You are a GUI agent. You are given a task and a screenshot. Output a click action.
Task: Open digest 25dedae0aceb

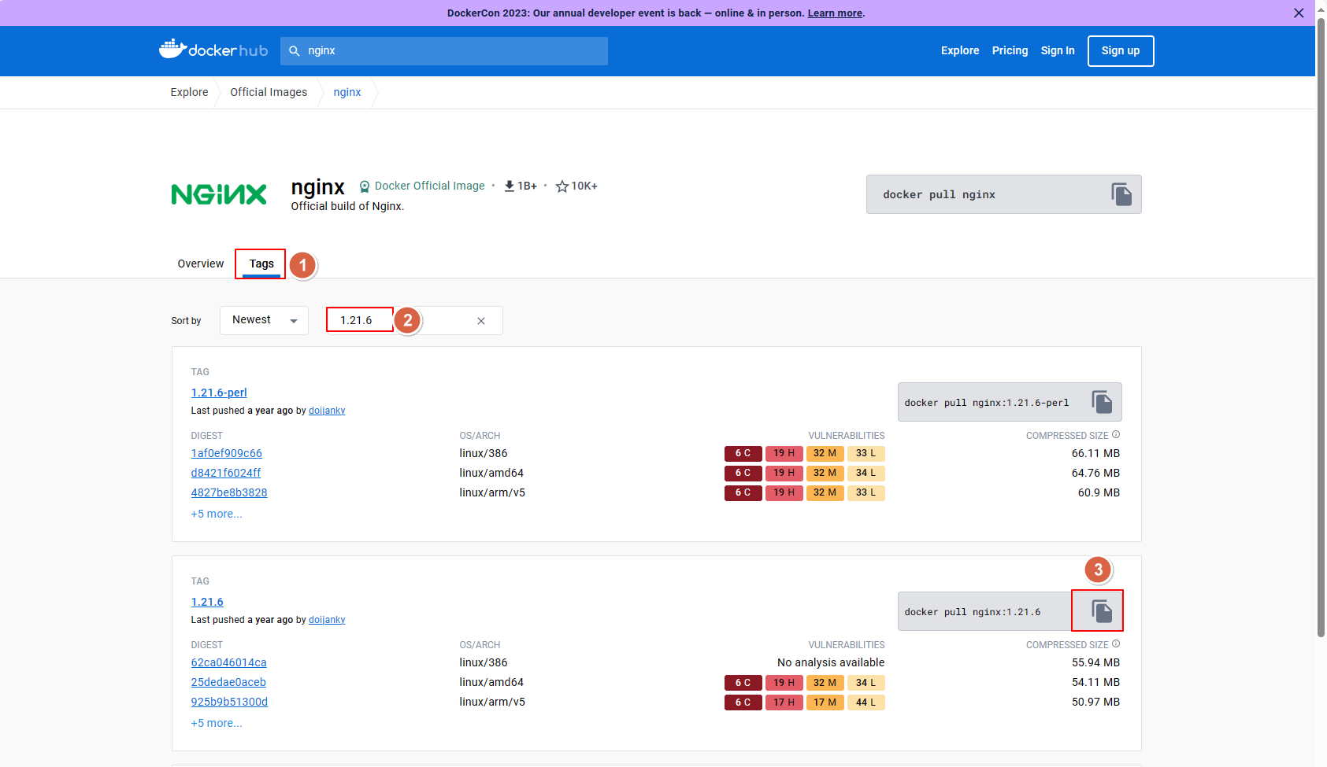tap(228, 682)
